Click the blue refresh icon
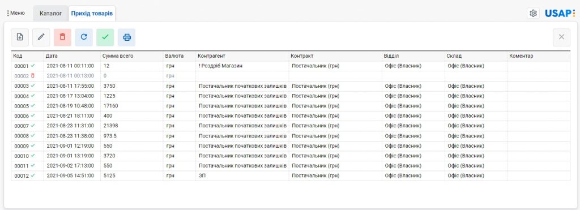Image resolution: width=580 pixels, height=210 pixels. click(84, 37)
